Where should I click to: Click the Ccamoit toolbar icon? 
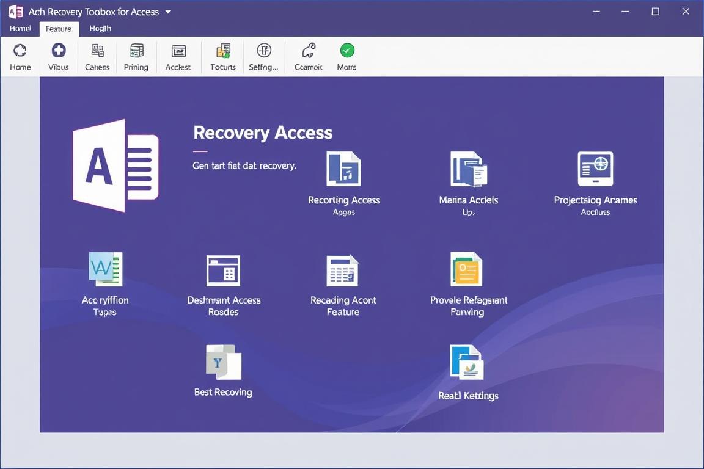point(309,51)
